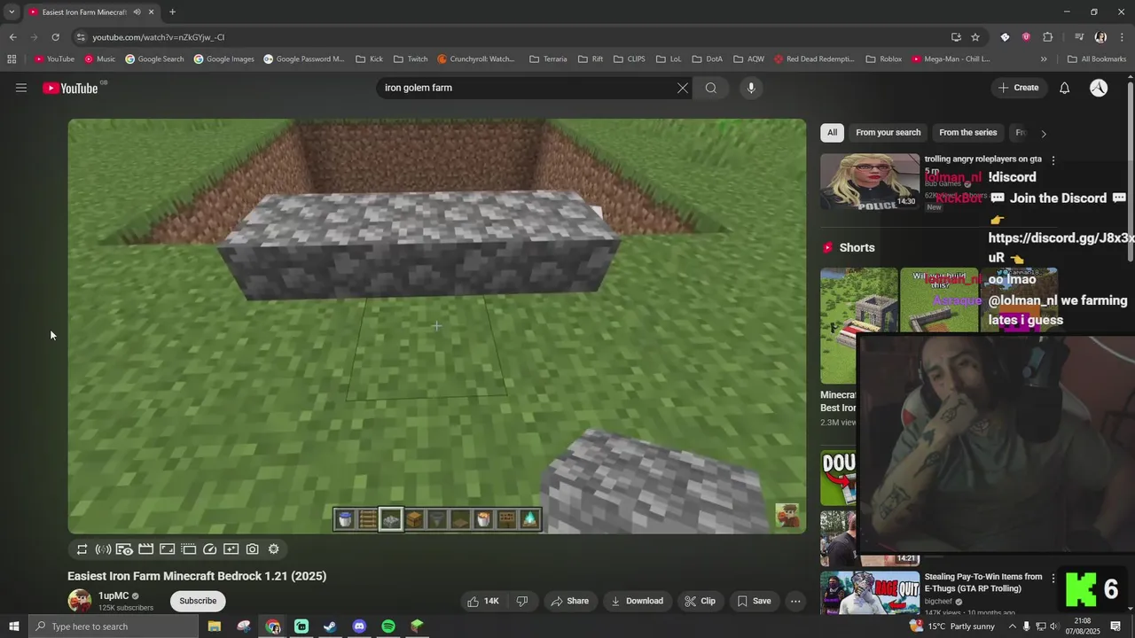Run search with the magnifier button
The image size is (1135, 638).
pyautogui.click(x=710, y=88)
